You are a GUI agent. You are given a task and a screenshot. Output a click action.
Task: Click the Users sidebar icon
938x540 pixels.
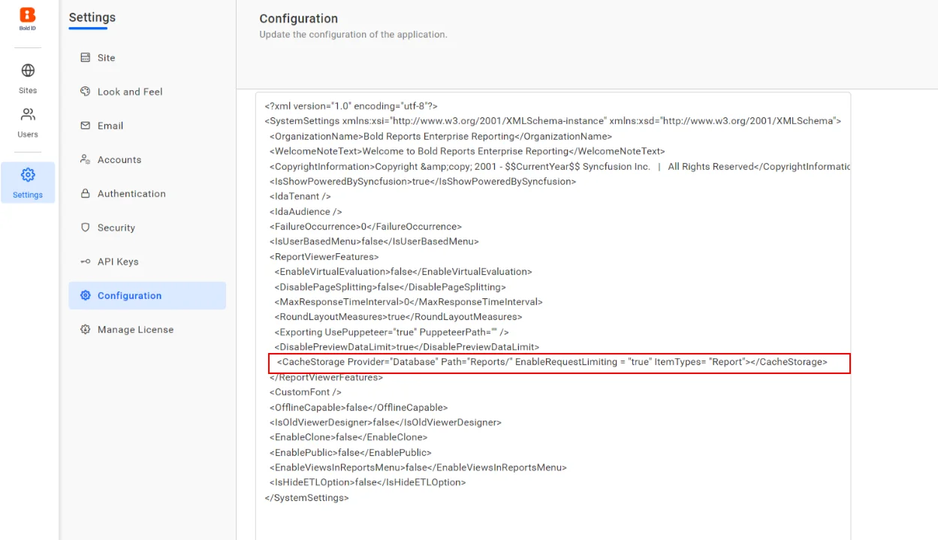pos(28,114)
